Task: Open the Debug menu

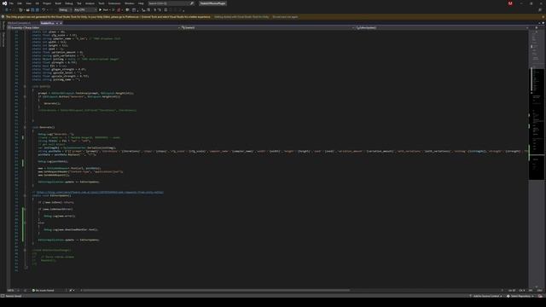Action: click(69, 3)
